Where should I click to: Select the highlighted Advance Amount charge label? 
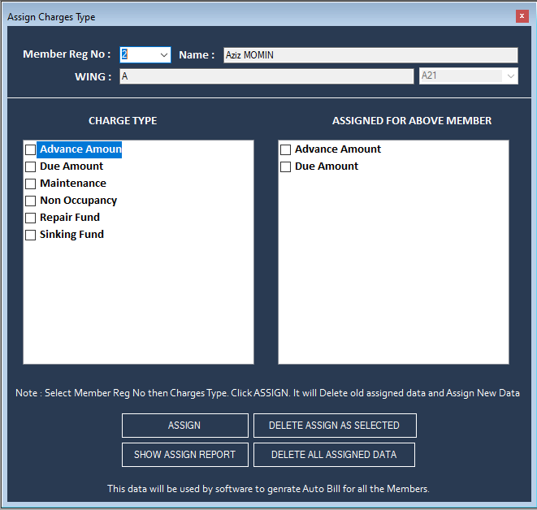[x=79, y=149]
